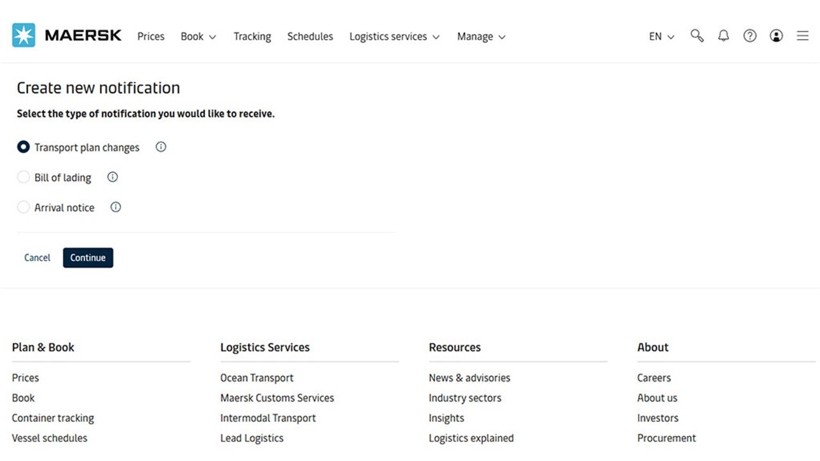
Task: Click the notifications bell icon
Action: click(723, 36)
